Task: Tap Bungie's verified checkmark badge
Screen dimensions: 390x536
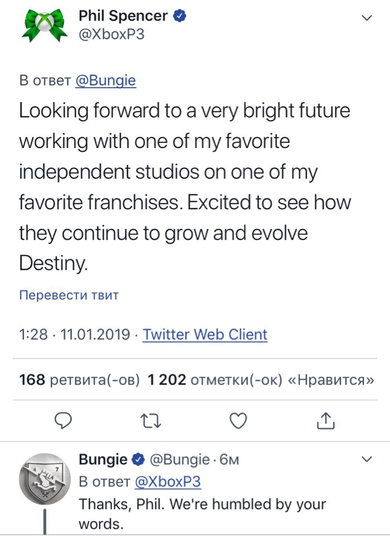Action: click(137, 460)
